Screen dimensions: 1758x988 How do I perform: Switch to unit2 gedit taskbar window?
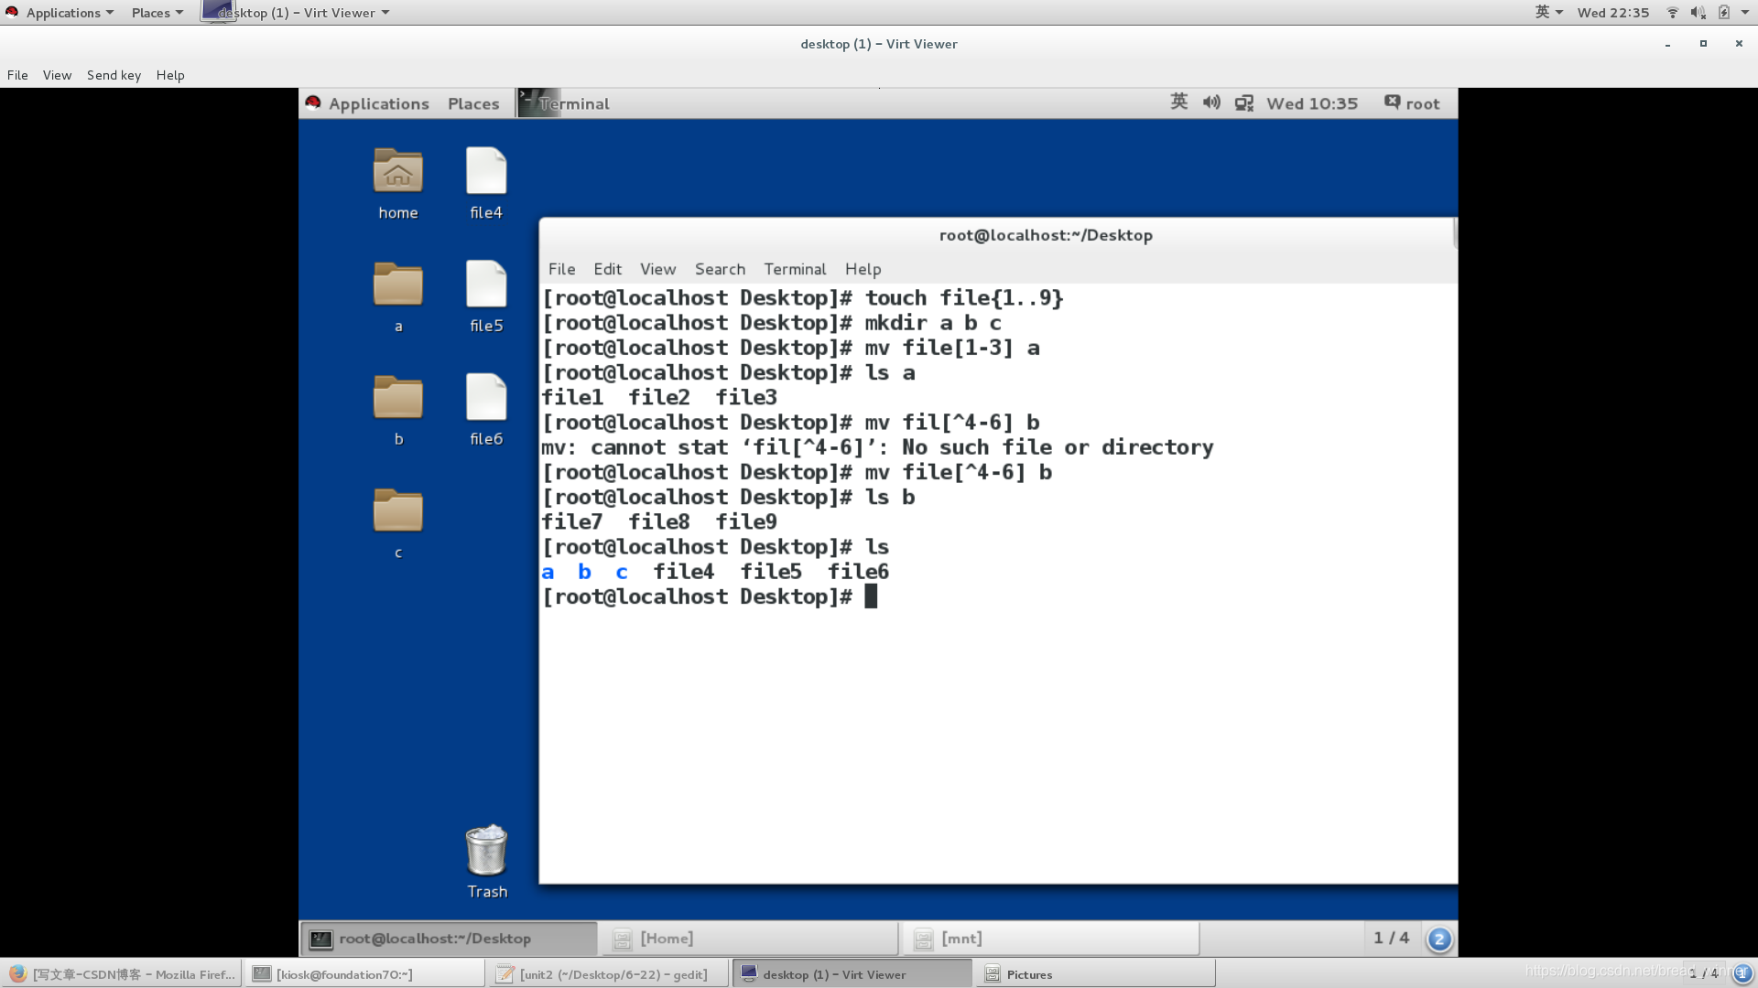pos(609,974)
